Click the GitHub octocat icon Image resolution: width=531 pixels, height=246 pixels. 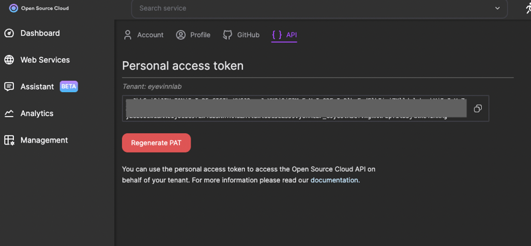[x=228, y=35]
